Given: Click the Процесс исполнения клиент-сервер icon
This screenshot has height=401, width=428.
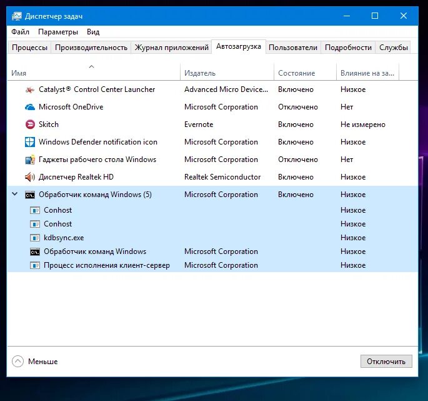Looking at the screenshot, I should (x=35, y=265).
